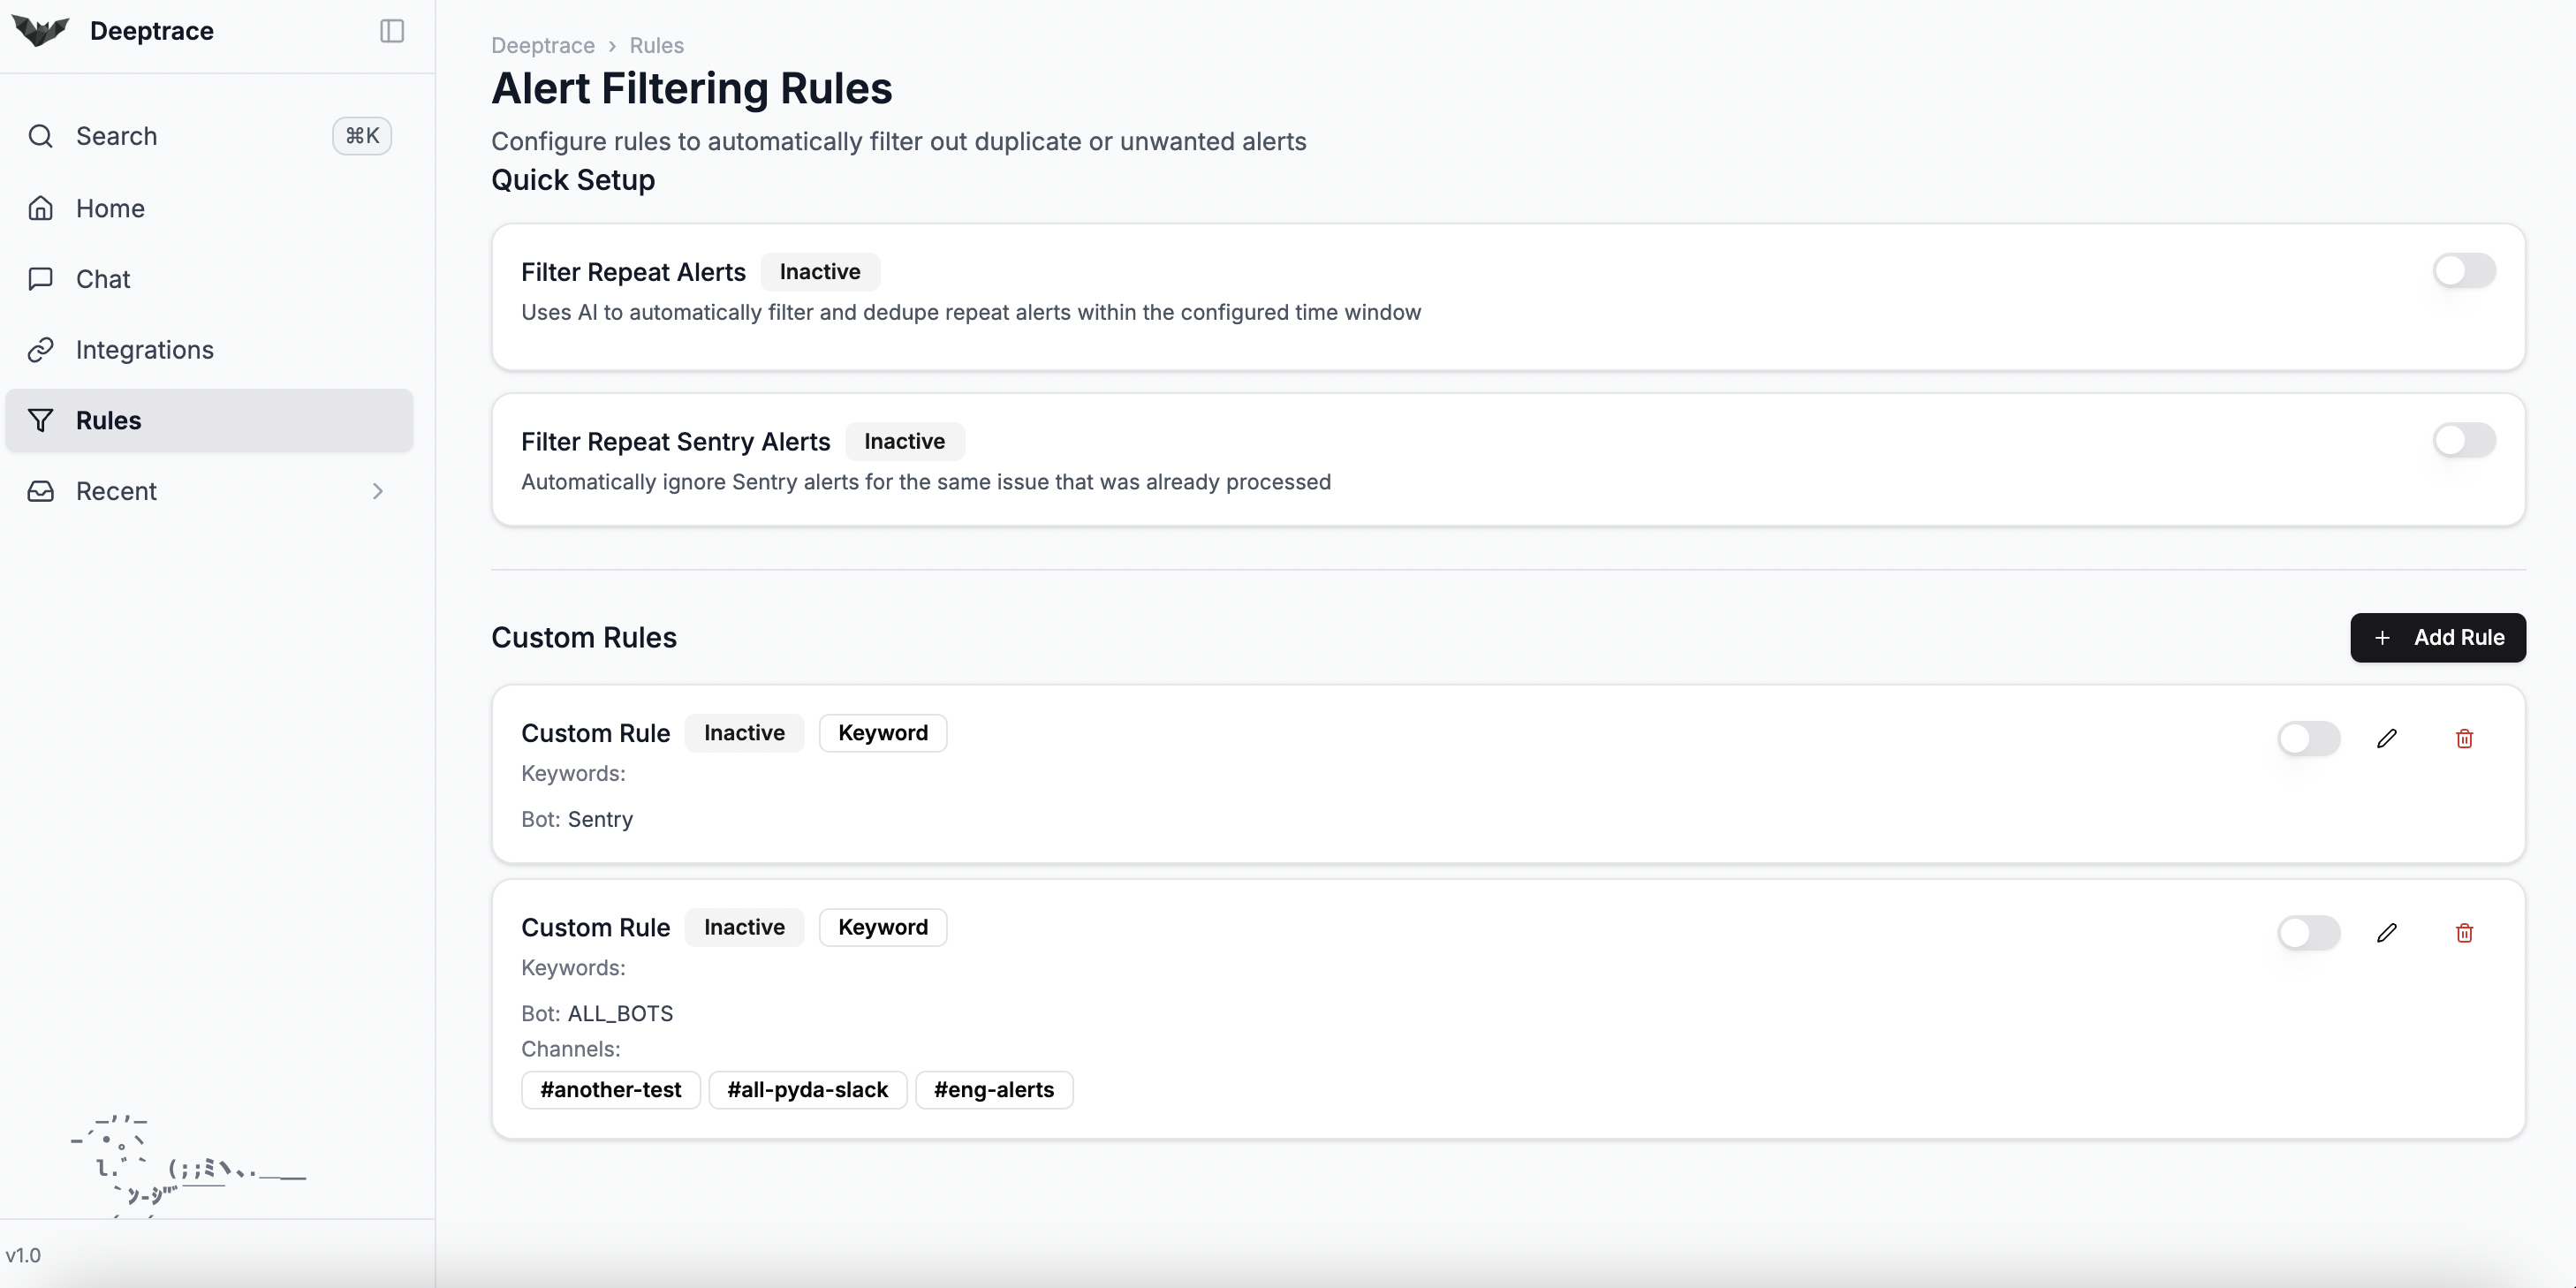Screen dimensions: 2576x1288
Task: Click the #eng-alerts channel tag
Action: pyautogui.click(x=993, y=1090)
